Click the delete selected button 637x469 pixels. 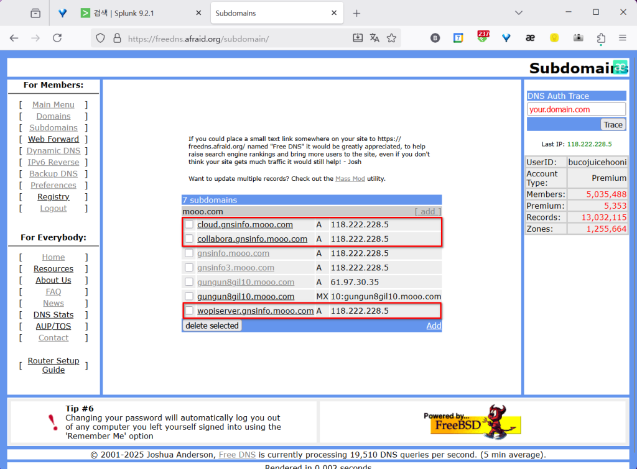(x=212, y=325)
